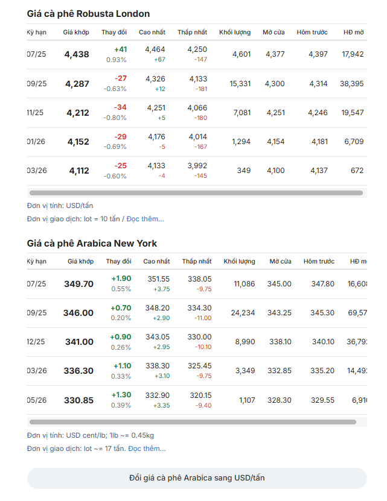This screenshot has height=501, width=387.
Task: Click the "Đơn vị tính: USD/tấn" note
Action: [x=60, y=206]
